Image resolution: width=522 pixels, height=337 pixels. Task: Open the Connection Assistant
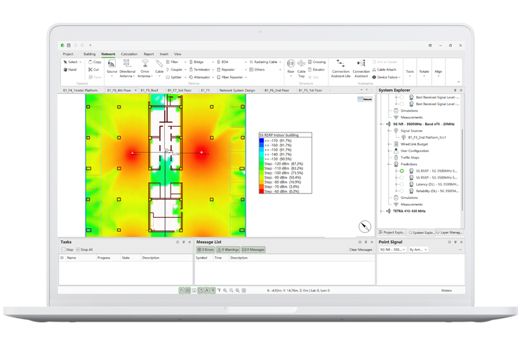click(x=361, y=69)
